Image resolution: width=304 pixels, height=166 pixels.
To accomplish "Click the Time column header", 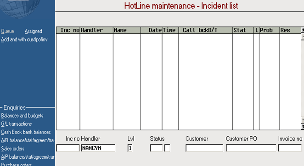I will coord(170,30).
